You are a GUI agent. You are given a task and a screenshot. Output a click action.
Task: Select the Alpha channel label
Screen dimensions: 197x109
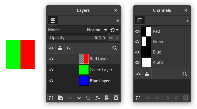click(158, 62)
